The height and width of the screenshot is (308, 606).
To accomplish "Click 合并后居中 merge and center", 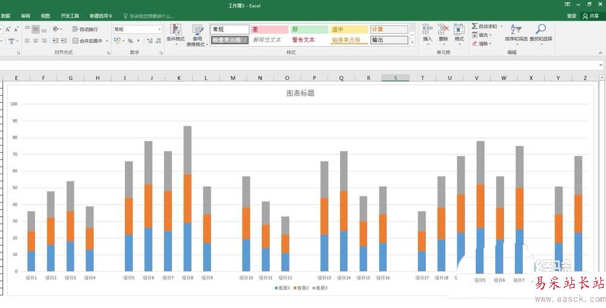I will 88,41.
